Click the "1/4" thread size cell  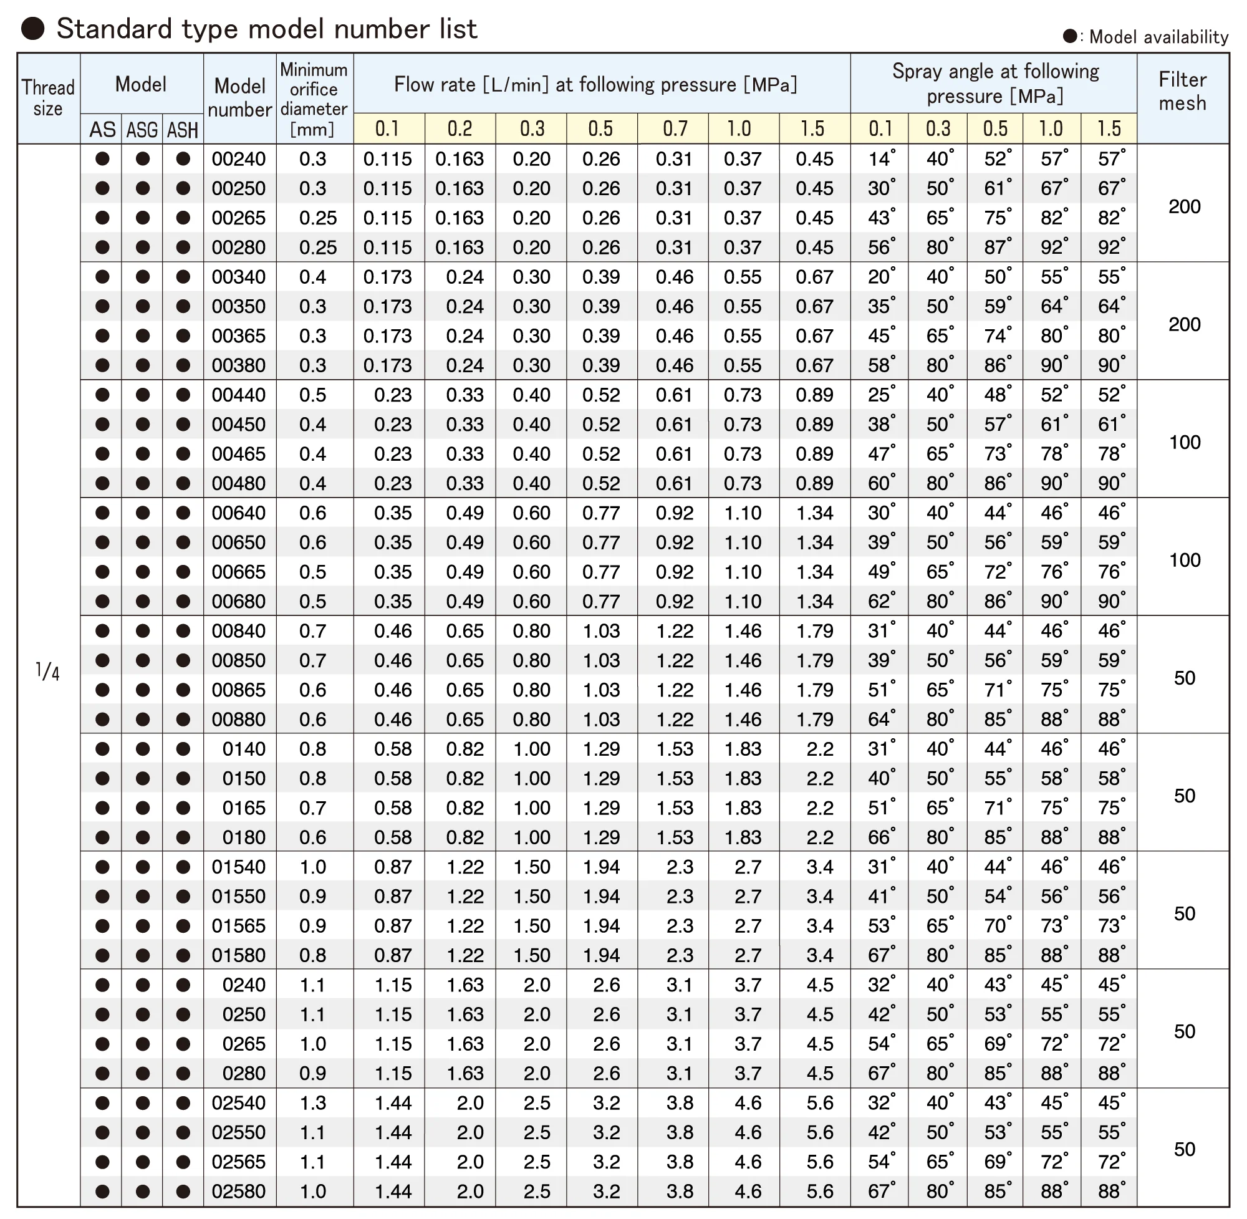[48, 672]
